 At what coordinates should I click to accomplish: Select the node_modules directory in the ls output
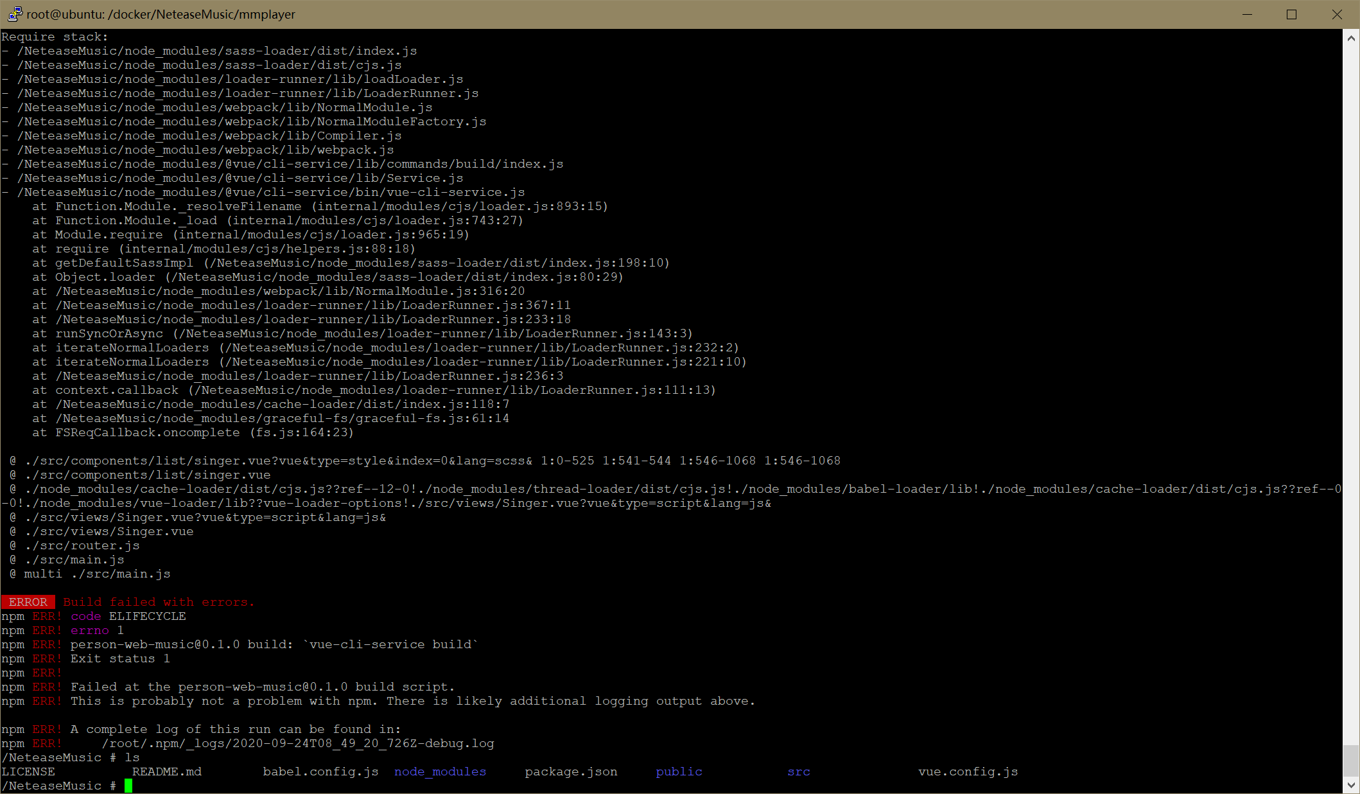click(440, 772)
